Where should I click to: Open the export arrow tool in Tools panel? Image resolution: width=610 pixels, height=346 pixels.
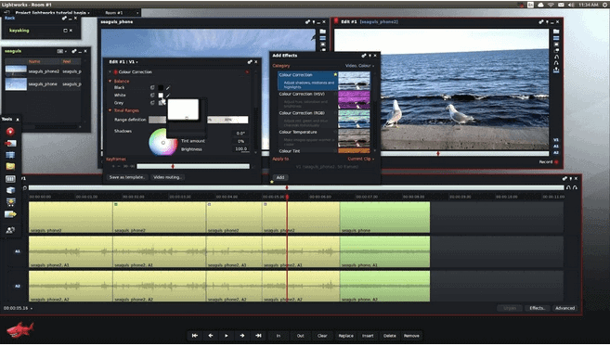(10, 214)
